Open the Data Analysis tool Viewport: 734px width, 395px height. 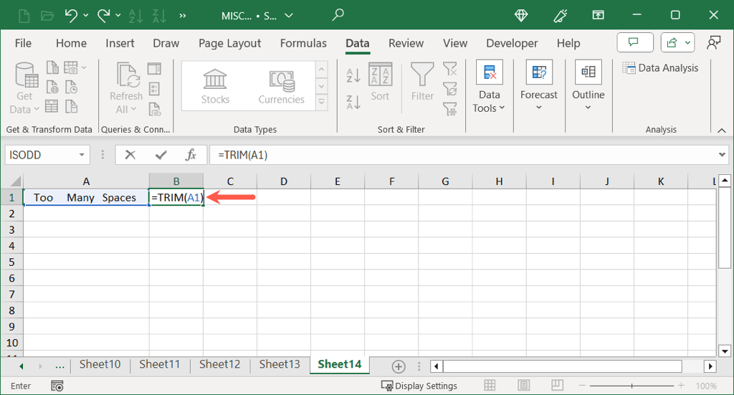pyautogui.click(x=660, y=68)
